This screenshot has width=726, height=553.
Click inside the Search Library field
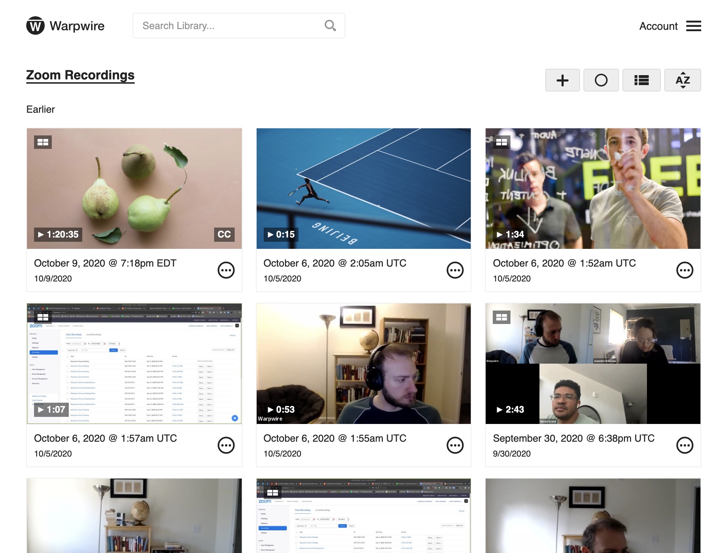tap(227, 25)
